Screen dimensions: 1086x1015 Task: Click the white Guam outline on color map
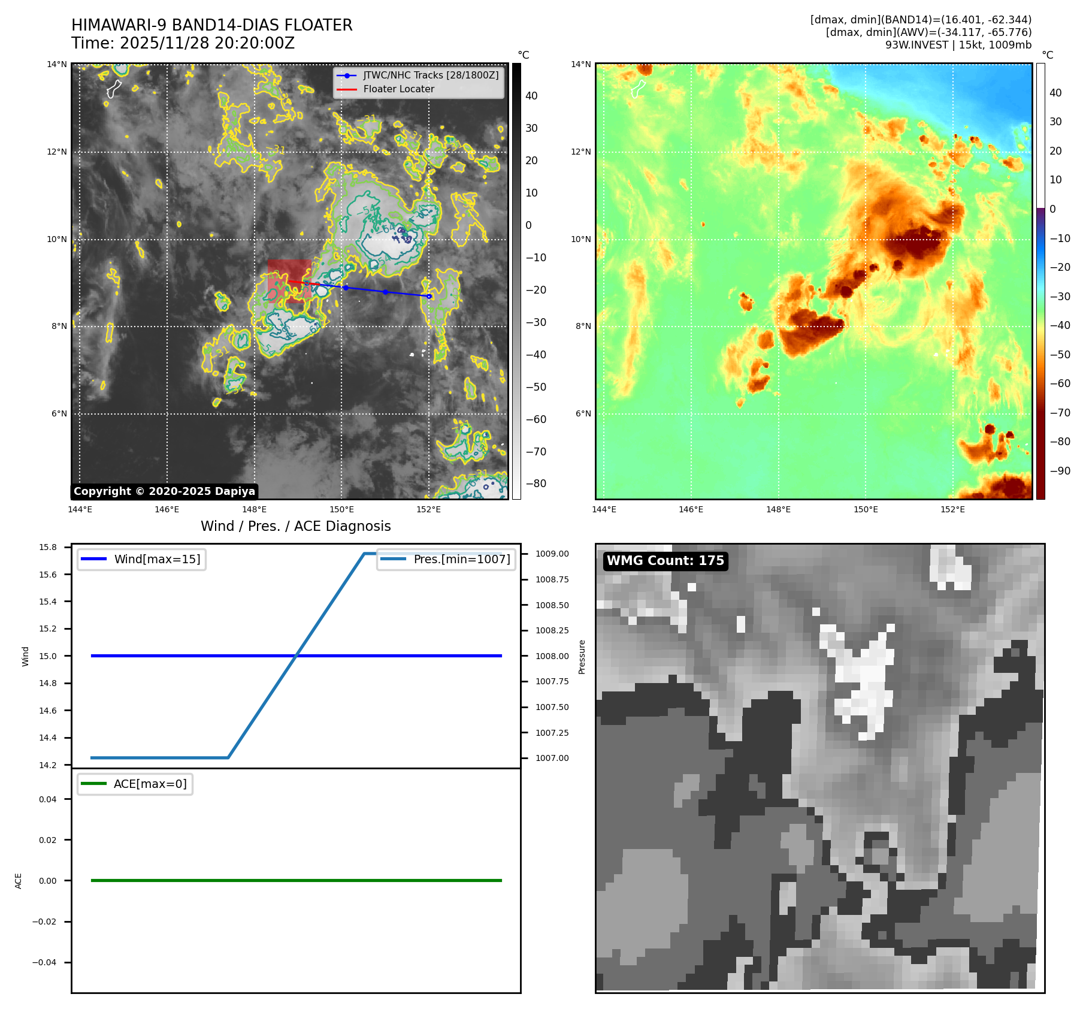(638, 89)
